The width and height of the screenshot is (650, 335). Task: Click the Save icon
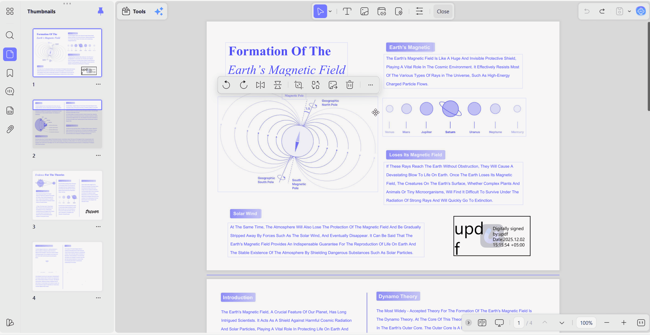(x=619, y=11)
